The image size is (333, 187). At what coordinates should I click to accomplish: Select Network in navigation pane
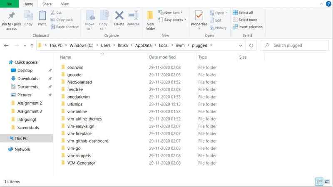click(22, 149)
